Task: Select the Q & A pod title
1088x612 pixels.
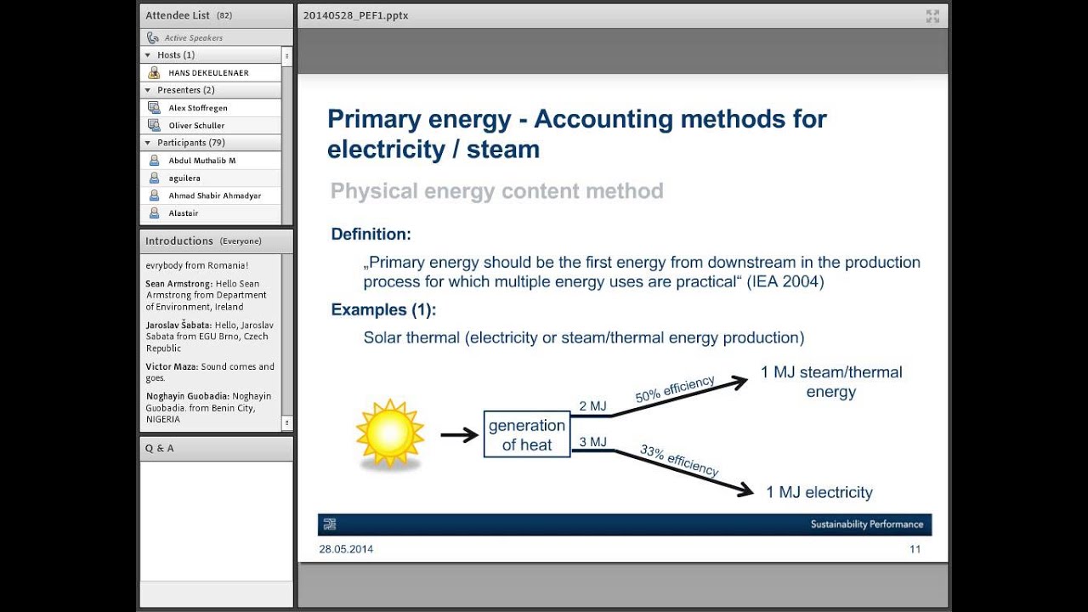Action: (159, 448)
